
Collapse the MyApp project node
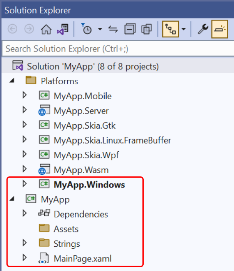click(12, 199)
